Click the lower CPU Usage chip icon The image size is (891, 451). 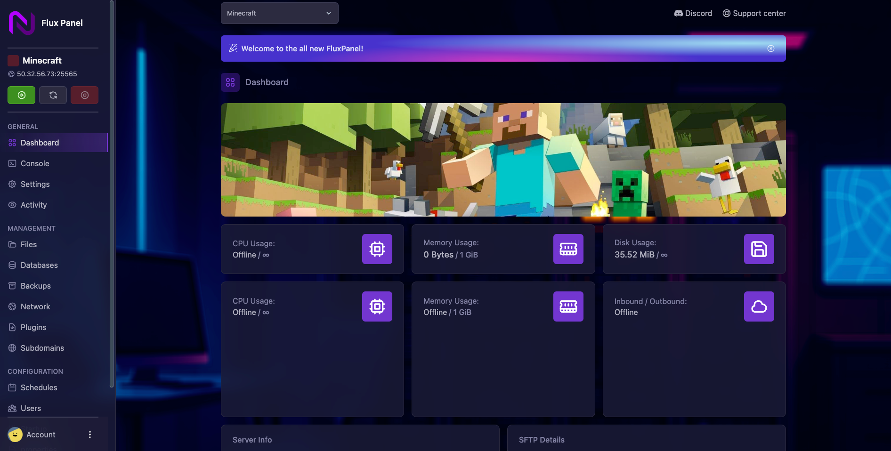[x=377, y=306]
